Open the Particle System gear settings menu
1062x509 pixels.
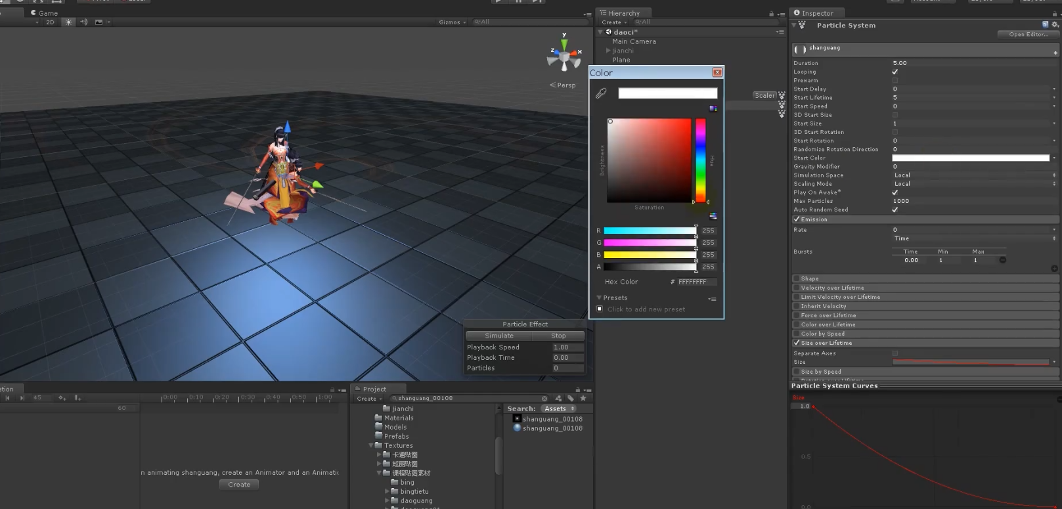(x=1055, y=25)
